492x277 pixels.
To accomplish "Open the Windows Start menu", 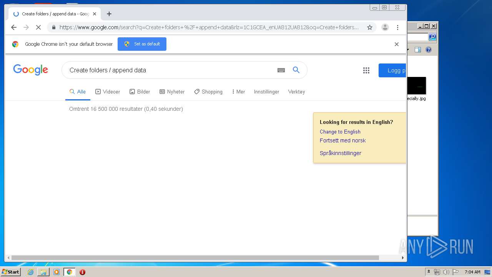I will (11, 272).
